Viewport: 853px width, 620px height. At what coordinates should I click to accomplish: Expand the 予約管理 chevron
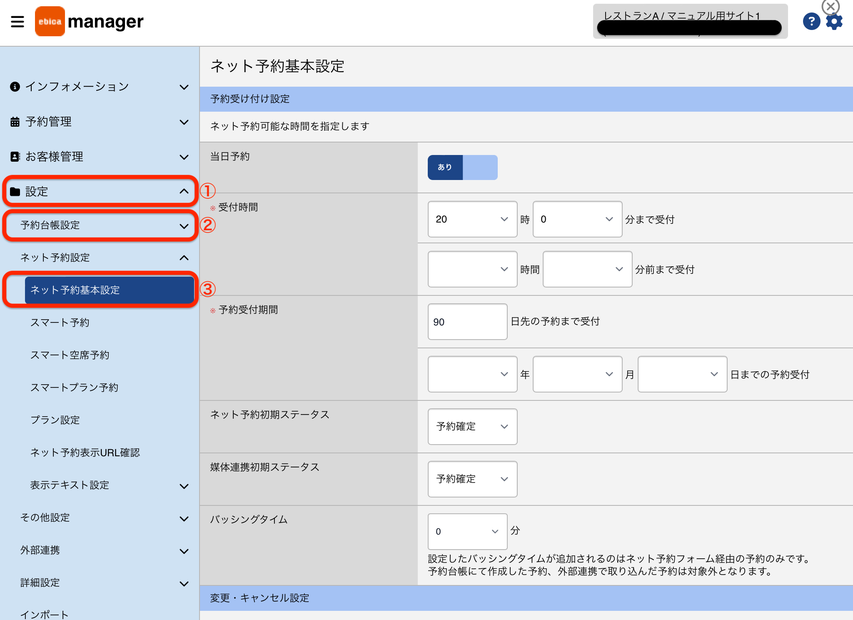point(184,122)
